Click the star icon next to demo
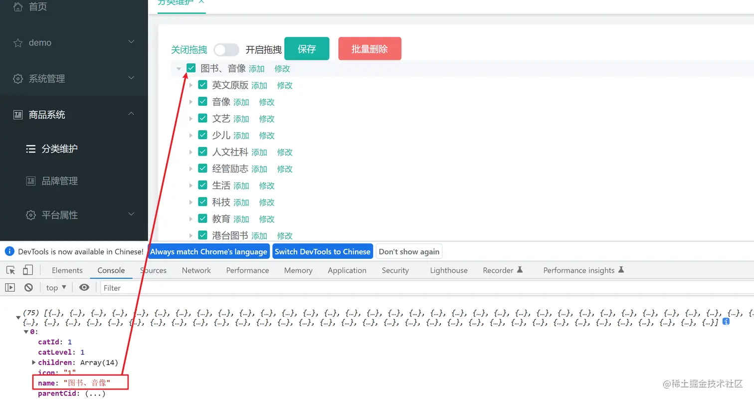754x400 pixels. pyautogui.click(x=18, y=43)
